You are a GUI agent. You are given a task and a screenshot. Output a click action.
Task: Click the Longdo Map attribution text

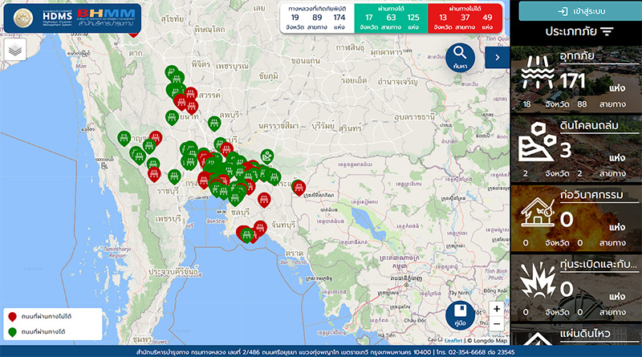[490, 340]
